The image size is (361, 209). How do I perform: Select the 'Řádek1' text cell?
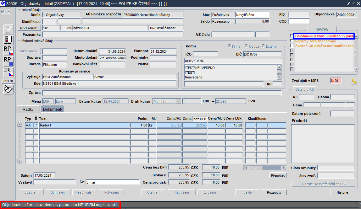[x=85, y=125]
